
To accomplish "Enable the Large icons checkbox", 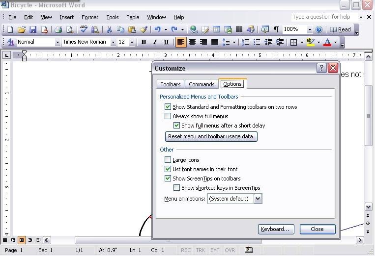I will 168,159.
